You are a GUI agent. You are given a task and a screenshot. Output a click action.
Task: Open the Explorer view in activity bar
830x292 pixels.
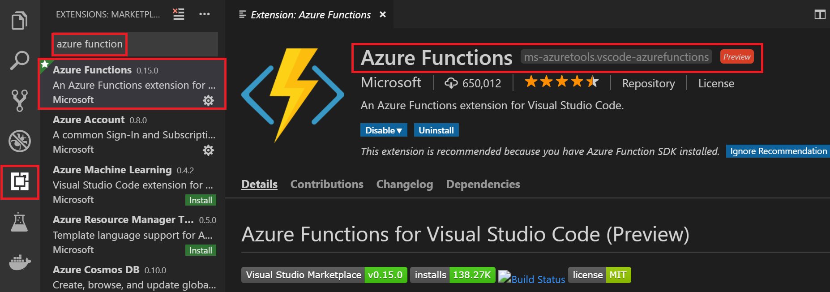tap(19, 20)
